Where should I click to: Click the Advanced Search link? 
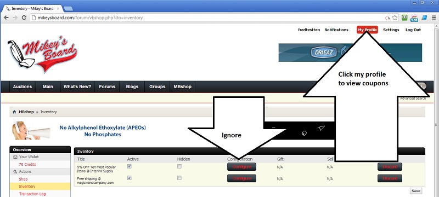click(x=413, y=98)
